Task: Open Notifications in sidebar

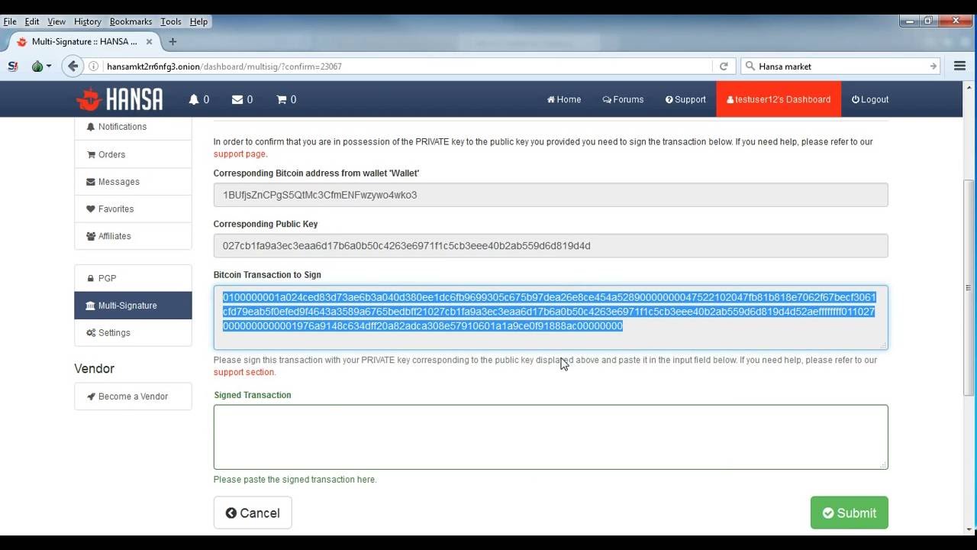Action: (x=133, y=127)
